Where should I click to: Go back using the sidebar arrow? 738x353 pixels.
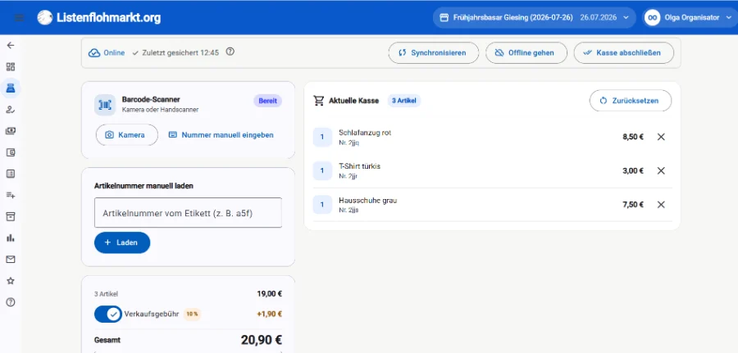(11, 45)
